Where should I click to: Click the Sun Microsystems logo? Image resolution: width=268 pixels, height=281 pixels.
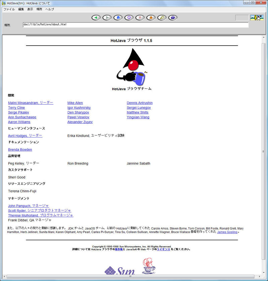click(120, 271)
